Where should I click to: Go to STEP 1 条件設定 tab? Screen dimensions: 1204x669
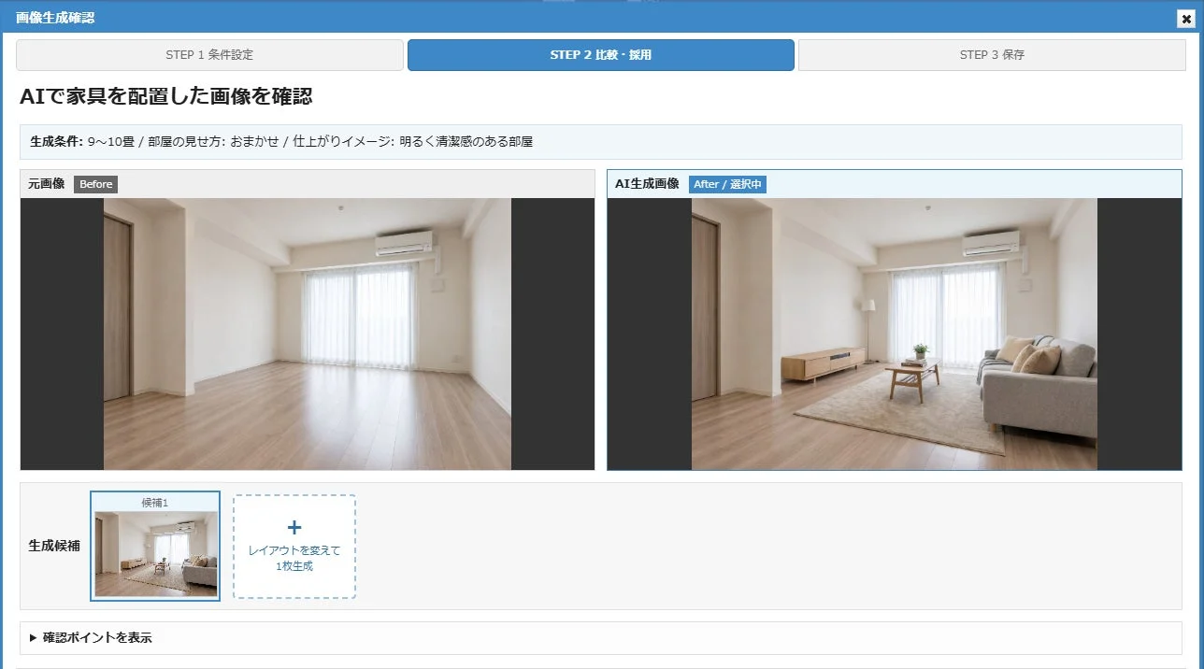(209, 55)
